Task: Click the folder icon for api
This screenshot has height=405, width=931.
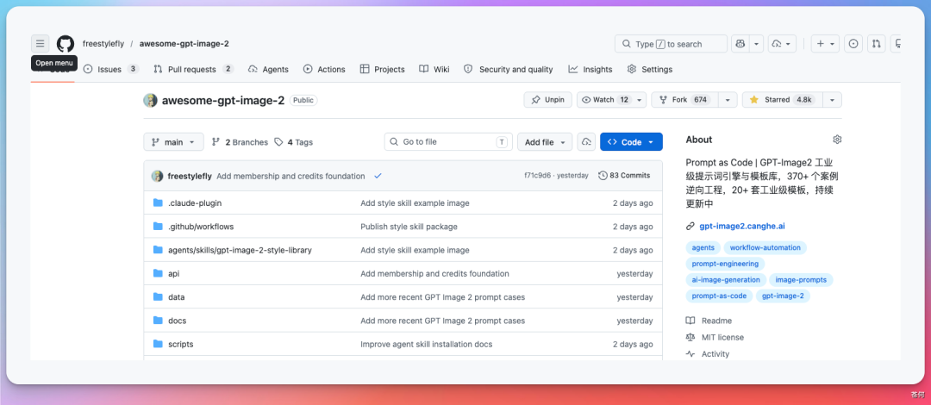Action: click(x=158, y=273)
